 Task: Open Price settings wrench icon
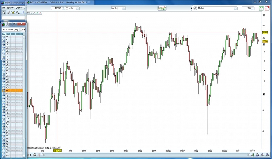tap(34, 13)
